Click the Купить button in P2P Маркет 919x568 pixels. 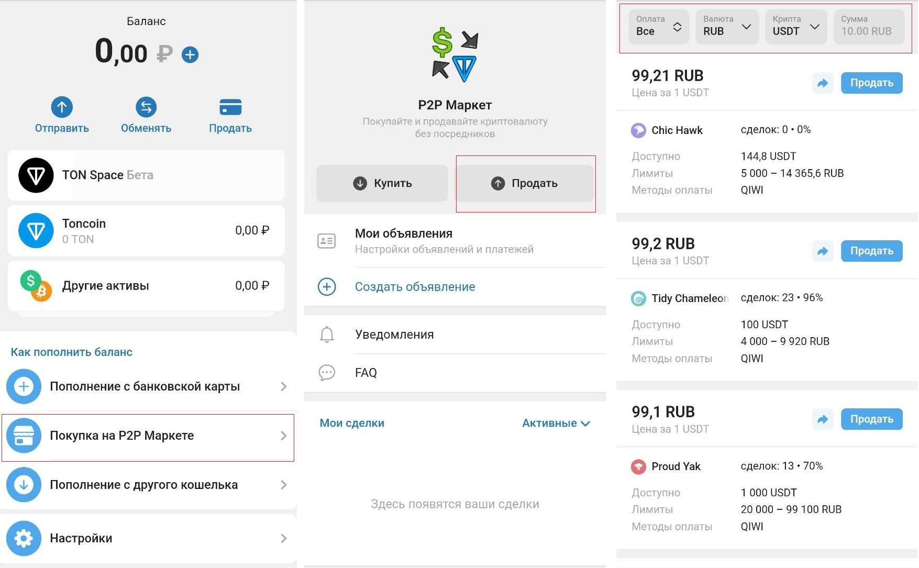click(382, 183)
